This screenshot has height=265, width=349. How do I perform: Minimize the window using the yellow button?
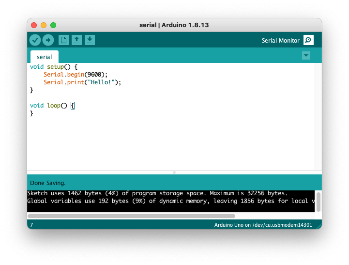pos(44,25)
